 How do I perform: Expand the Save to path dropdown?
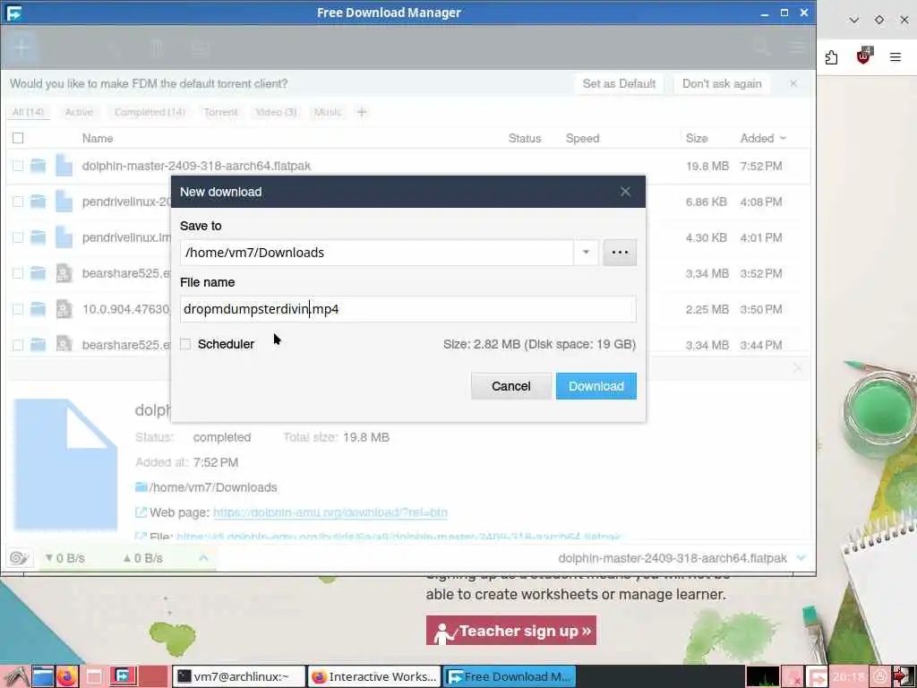pos(586,252)
